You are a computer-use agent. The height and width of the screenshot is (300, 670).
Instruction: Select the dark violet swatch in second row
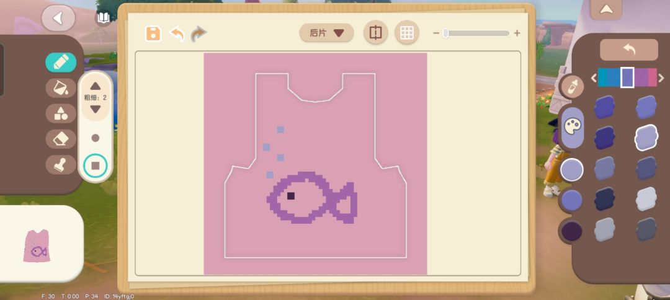click(605, 138)
